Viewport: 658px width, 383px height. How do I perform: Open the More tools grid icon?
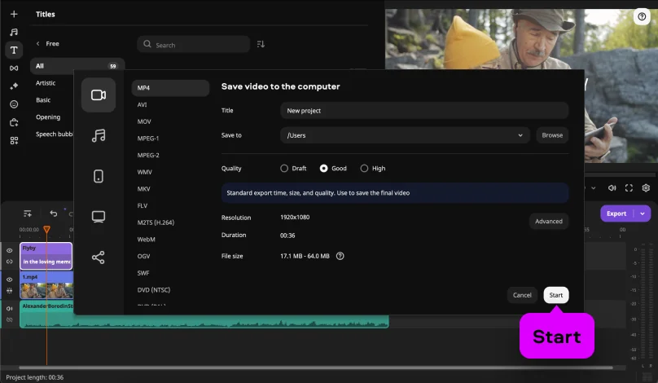point(14,140)
